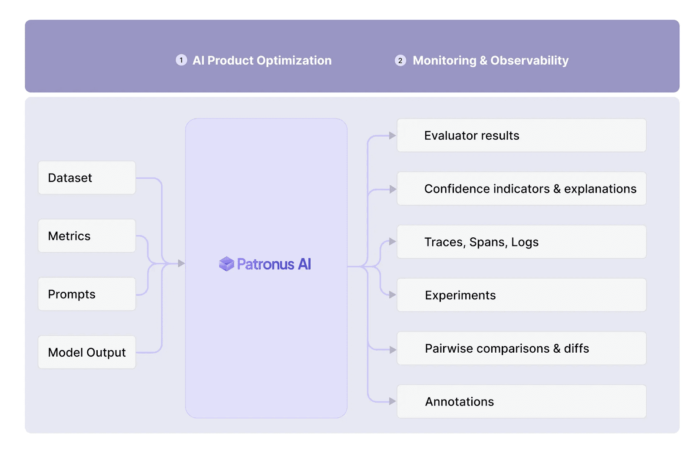The image size is (695, 459).
Task: Click the arrowhead pointing to Traces, Spans, Logs
Action: click(x=393, y=242)
